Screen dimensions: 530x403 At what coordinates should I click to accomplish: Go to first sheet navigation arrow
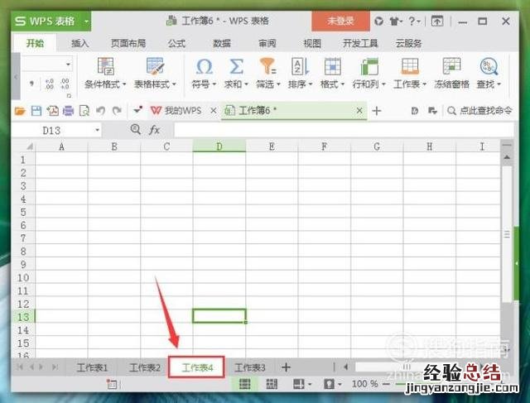[x=20, y=367]
